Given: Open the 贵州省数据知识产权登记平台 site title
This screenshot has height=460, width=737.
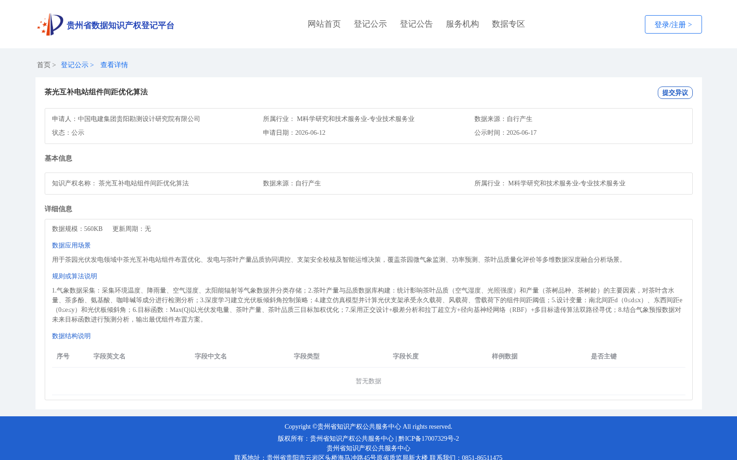Looking at the screenshot, I should click(120, 25).
